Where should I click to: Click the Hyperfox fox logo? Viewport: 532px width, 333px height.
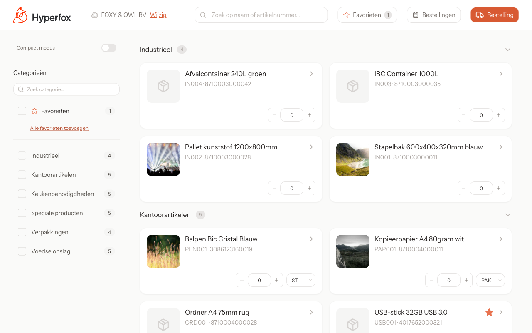20,15
